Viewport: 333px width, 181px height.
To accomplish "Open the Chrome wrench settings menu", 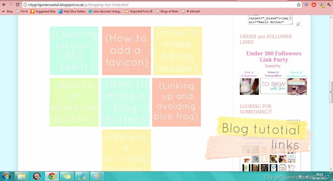I will click(x=329, y=5).
